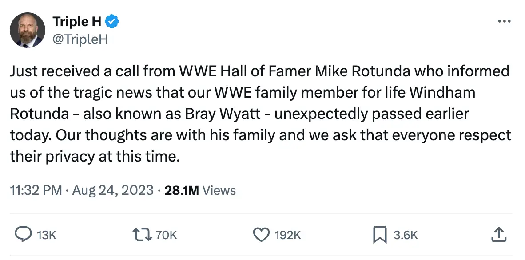Click the tweet's first line about Mike Rotunda
Image resolution: width=525 pixels, height=260 pixels.
259,71
